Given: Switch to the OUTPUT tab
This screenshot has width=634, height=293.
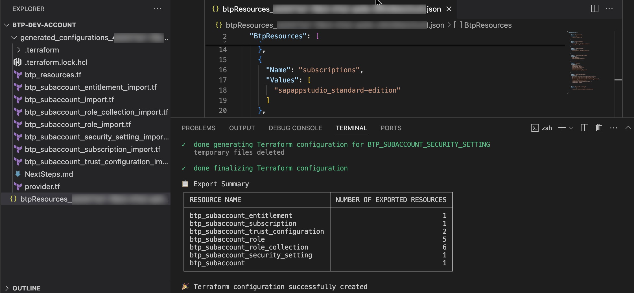Looking at the screenshot, I should (x=242, y=128).
